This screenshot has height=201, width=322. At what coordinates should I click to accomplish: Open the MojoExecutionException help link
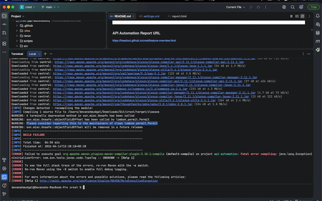coord(99,181)
